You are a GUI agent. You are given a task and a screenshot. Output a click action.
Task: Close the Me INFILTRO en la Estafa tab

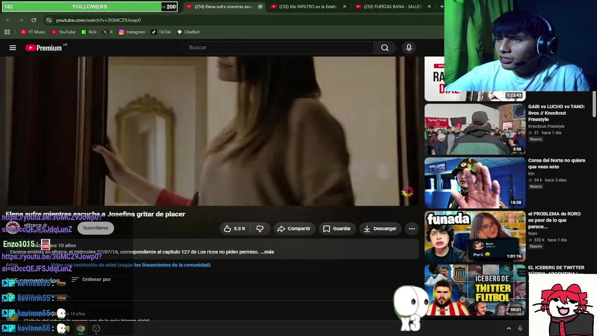click(345, 7)
